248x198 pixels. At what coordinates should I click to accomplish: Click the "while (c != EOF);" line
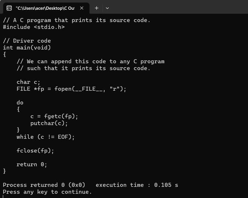pos(45,137)
